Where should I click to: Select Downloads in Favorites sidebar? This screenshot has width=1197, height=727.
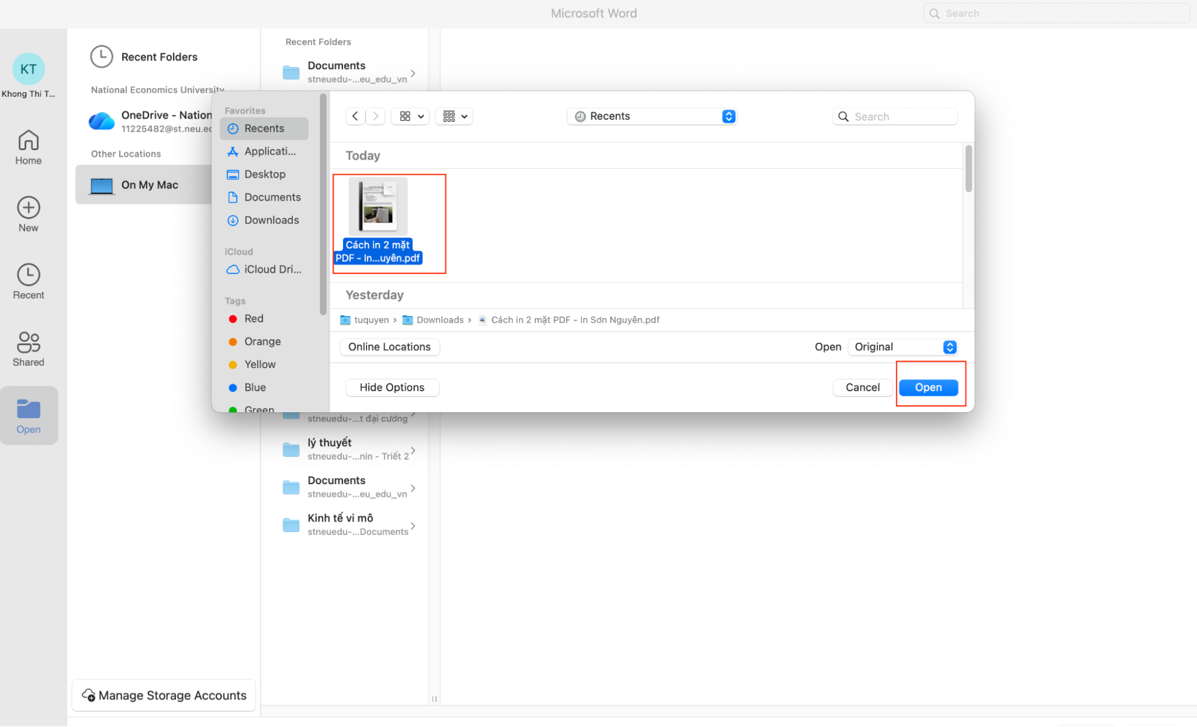point(271,220)
